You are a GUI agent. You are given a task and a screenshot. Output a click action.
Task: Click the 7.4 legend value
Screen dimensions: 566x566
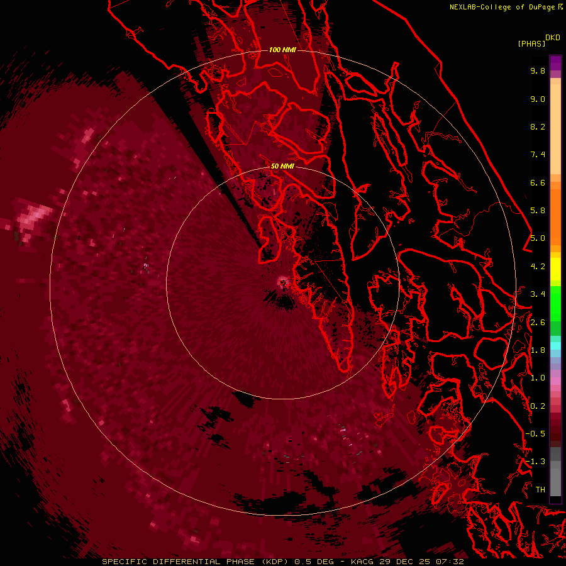pyautogui.click(x=538, y=155)
